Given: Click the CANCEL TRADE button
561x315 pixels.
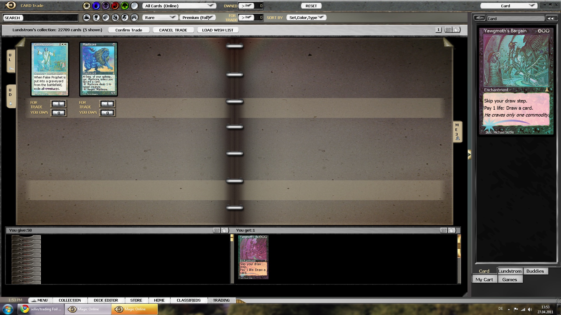Looking at the screenshot, I should point(173,30).
